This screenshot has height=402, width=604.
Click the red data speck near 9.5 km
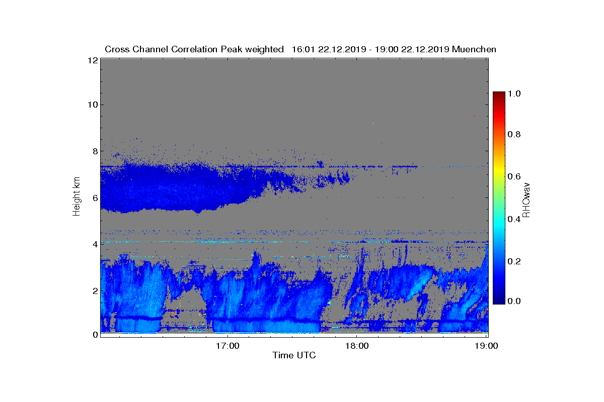474,115
